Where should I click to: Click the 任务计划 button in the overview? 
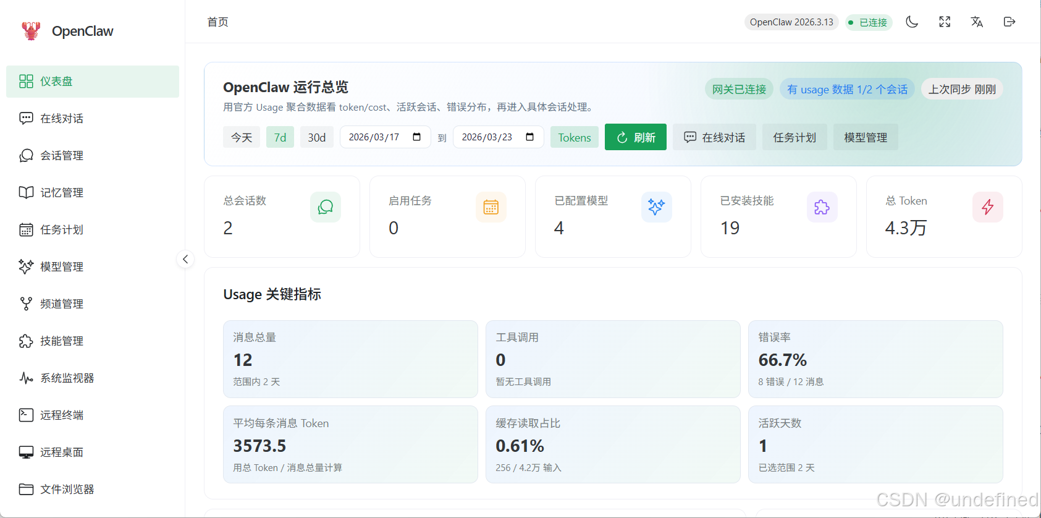coord(794,137)
